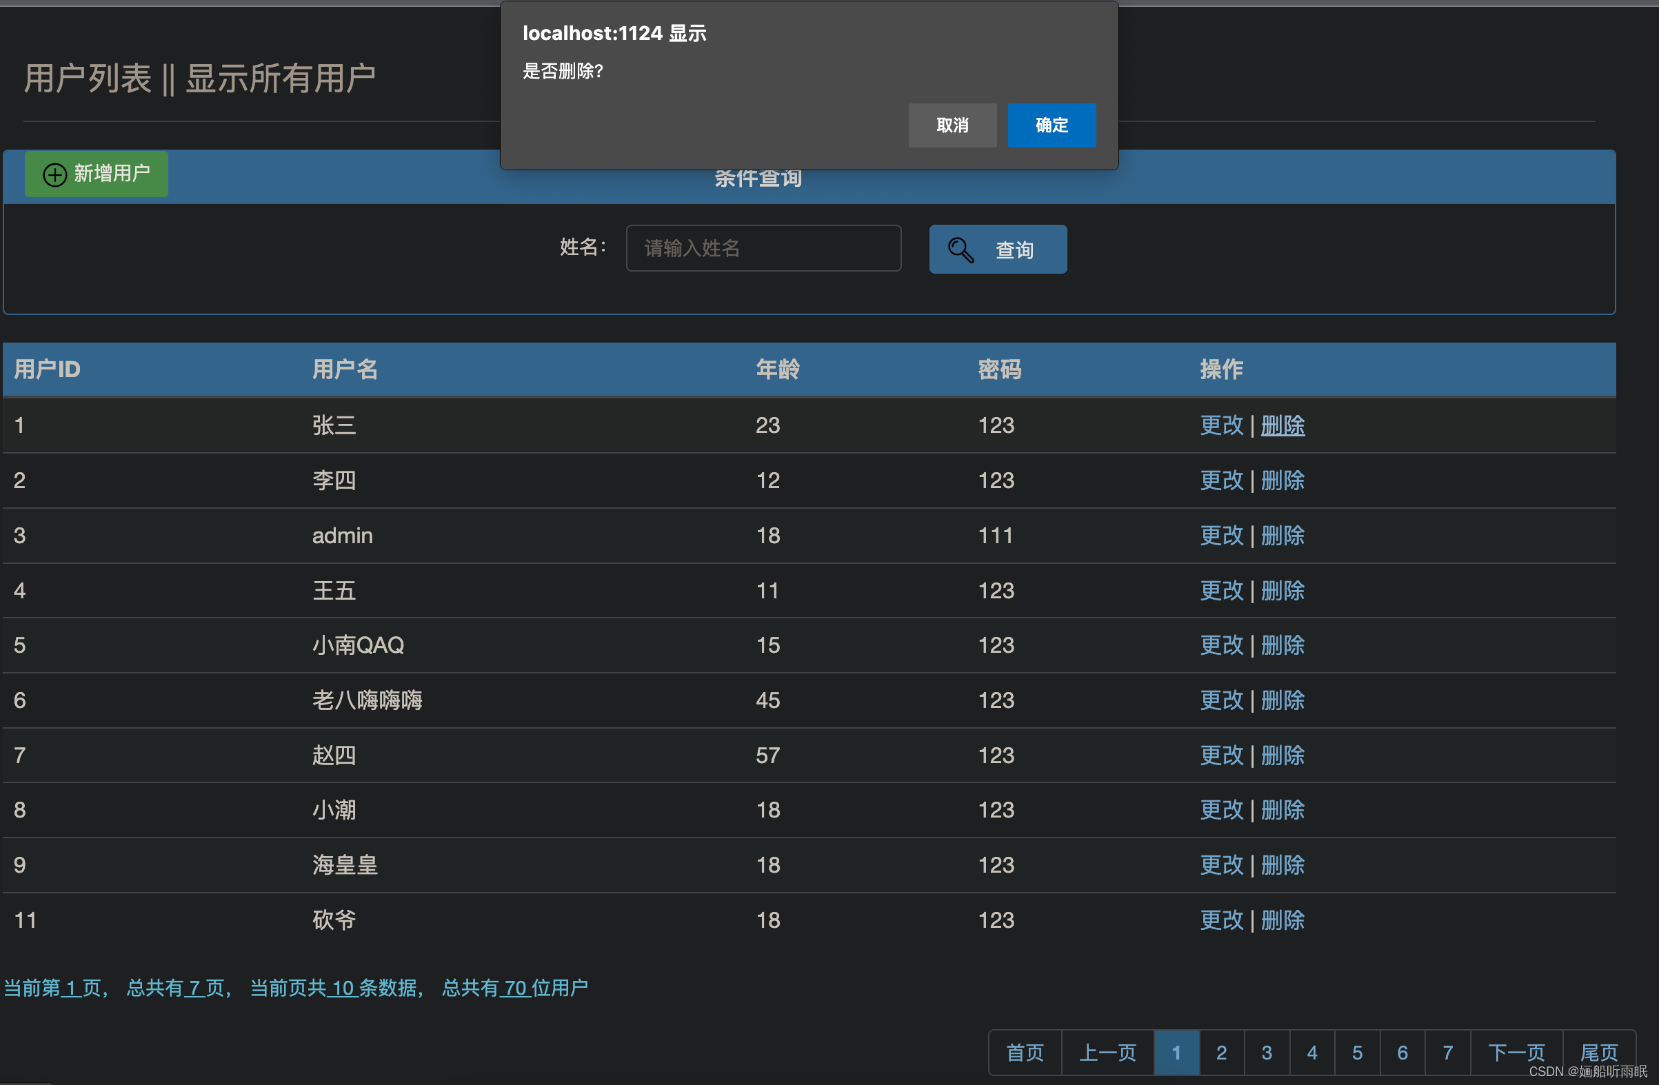Click 删除 link for user 海皇皇
This screenshot has height=1085, width=1659.
[1283, 864]
